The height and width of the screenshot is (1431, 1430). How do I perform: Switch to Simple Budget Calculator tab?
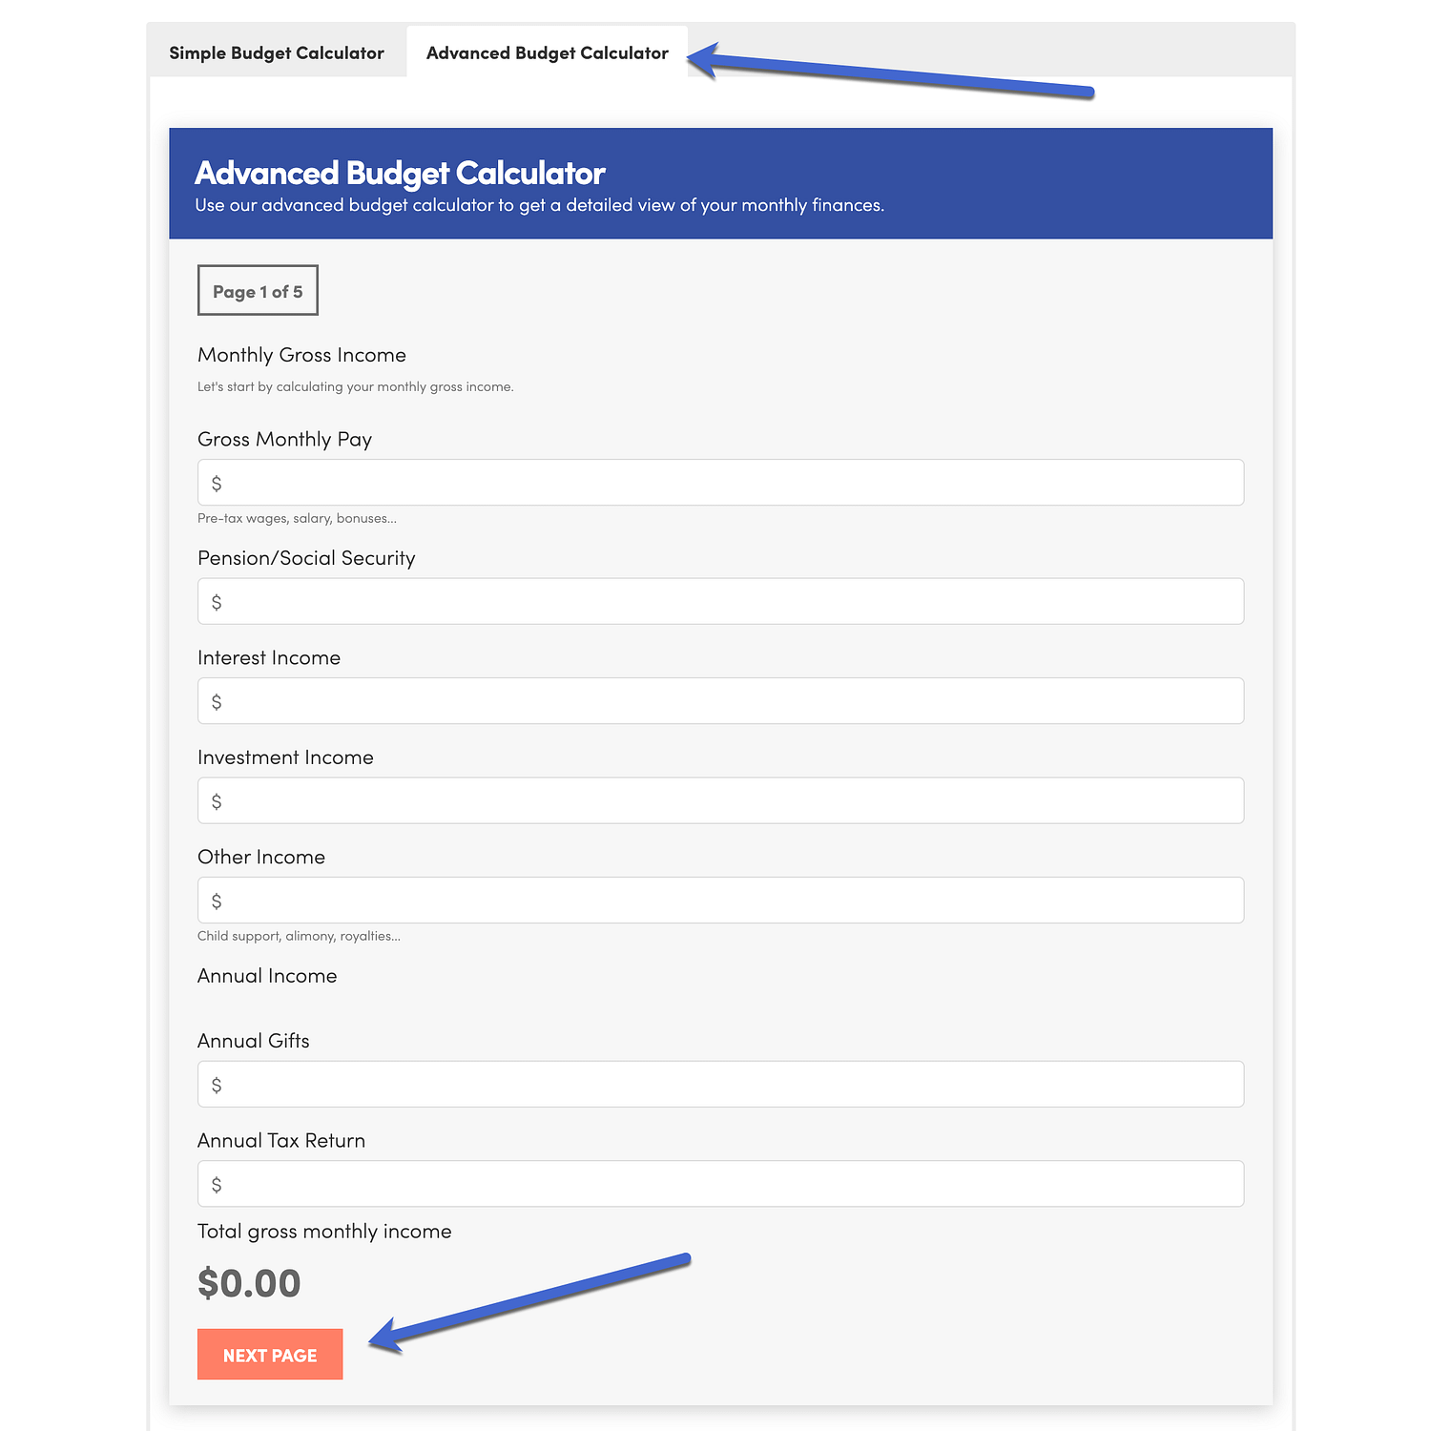tap(277, 52)
